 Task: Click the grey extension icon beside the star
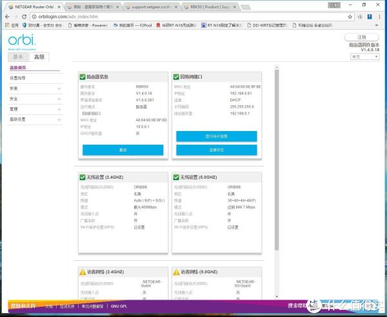pyautogui.click(x=360, y=17)
